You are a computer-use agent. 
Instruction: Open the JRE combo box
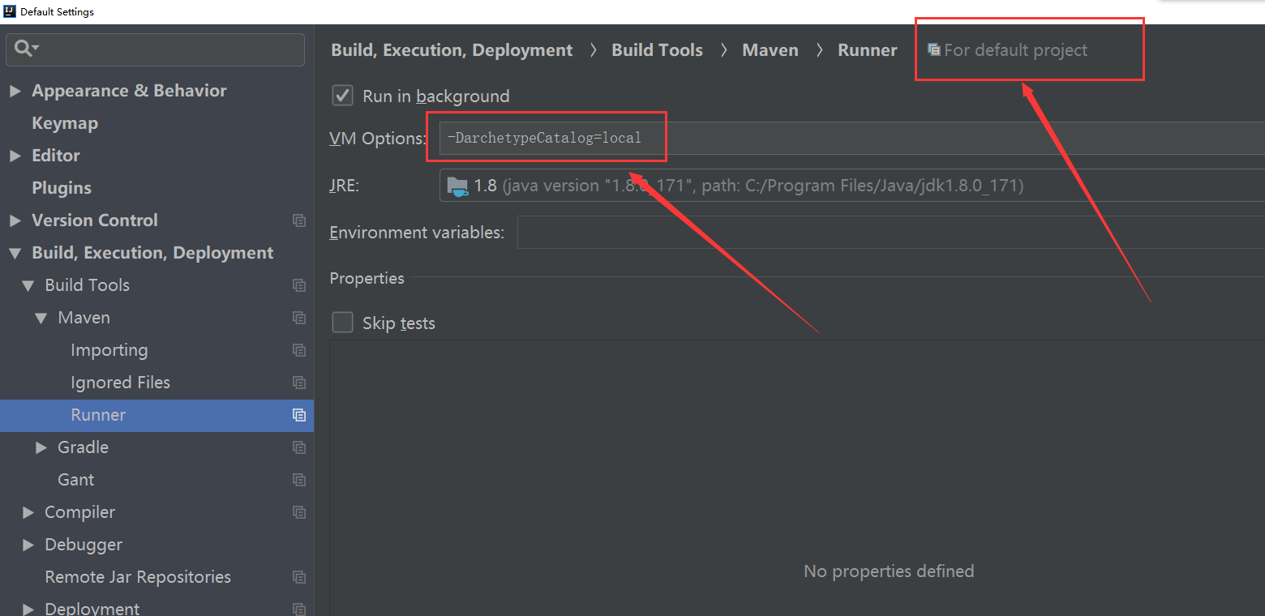click(x=852, y=186)
